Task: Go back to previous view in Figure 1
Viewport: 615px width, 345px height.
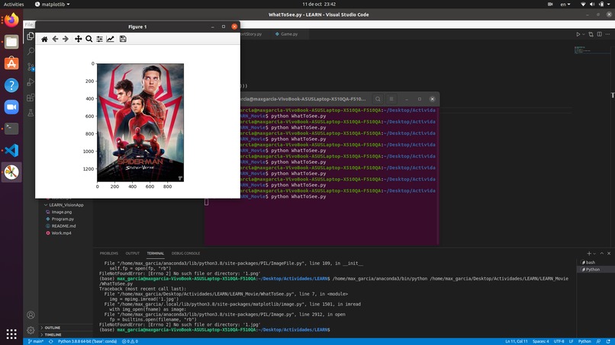Action: [55, 39]
